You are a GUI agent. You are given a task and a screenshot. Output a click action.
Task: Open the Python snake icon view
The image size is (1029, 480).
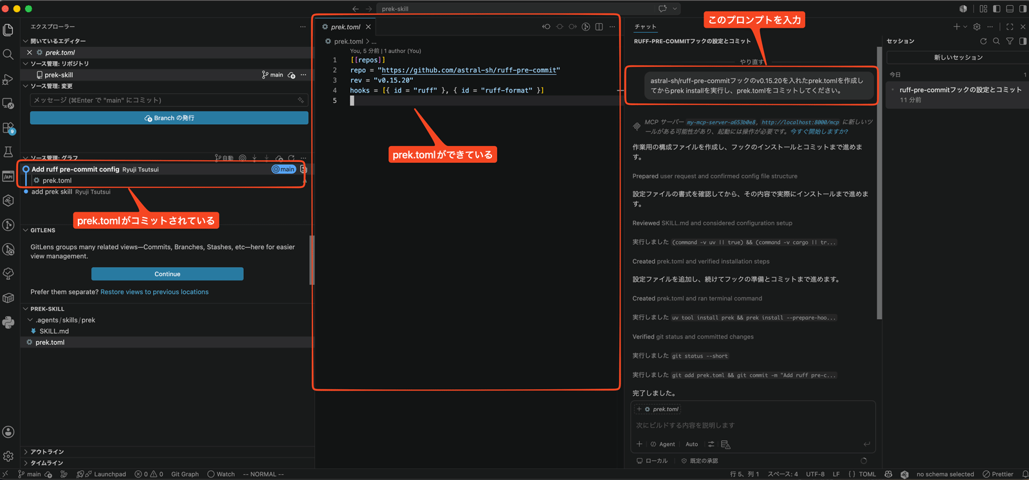pyautogui.click(x=8, y=322)
